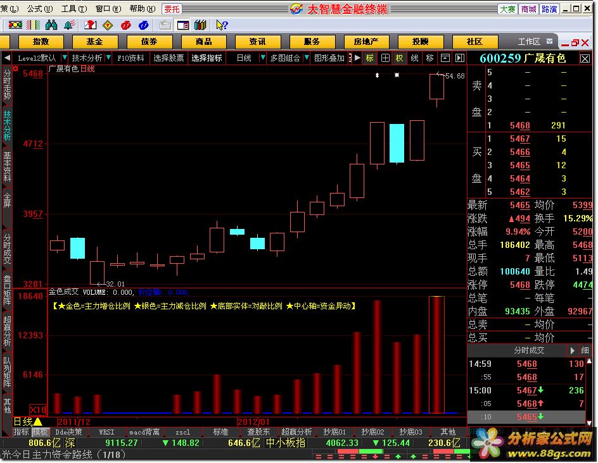This screenshot has width=598, height=463.
Task: Toggle the 移 move button
Action: click(x=429, y=58)
